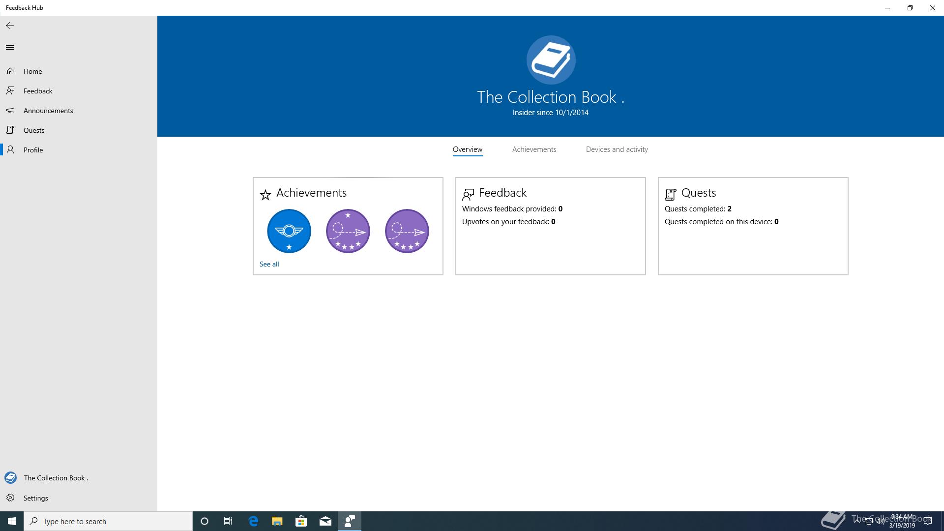Switch to the Achievements tab
944x531 pixels.
534,149
